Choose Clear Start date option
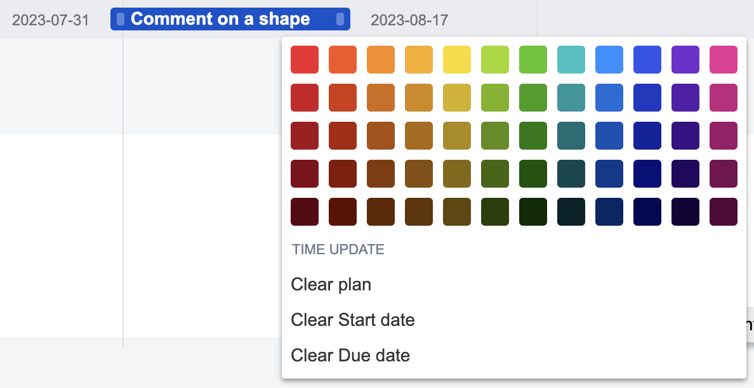This screenshot has width=754, height=388. [x=353, y=320]
